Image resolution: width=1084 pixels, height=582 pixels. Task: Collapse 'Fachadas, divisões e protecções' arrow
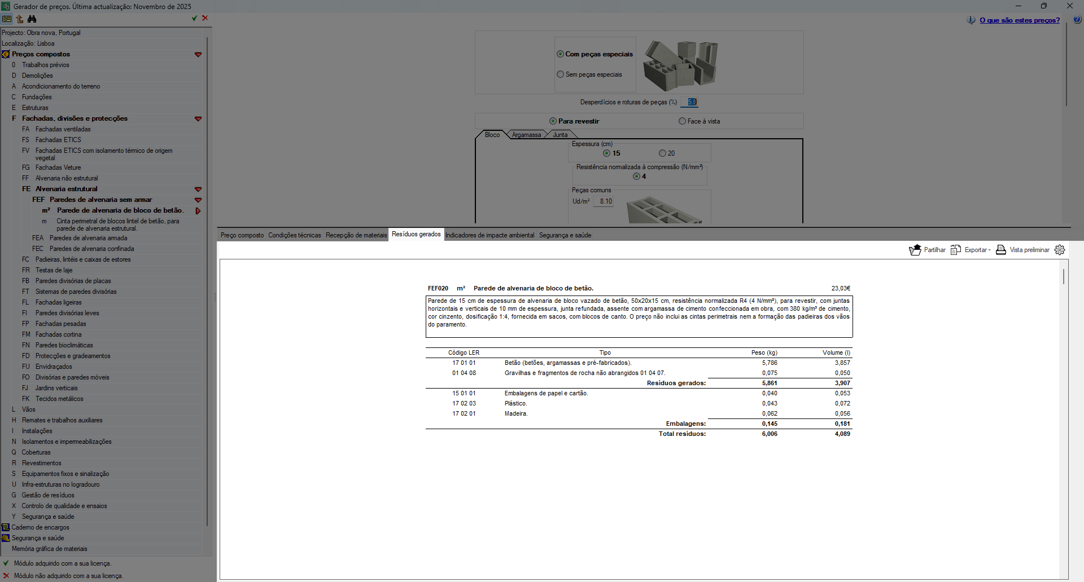pyautogui.click(x=198, y=119)
